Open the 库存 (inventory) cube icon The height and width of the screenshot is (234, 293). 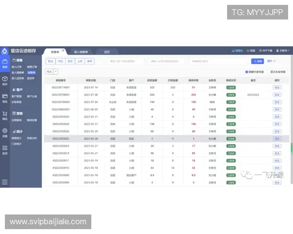click(x=4, y=79)
